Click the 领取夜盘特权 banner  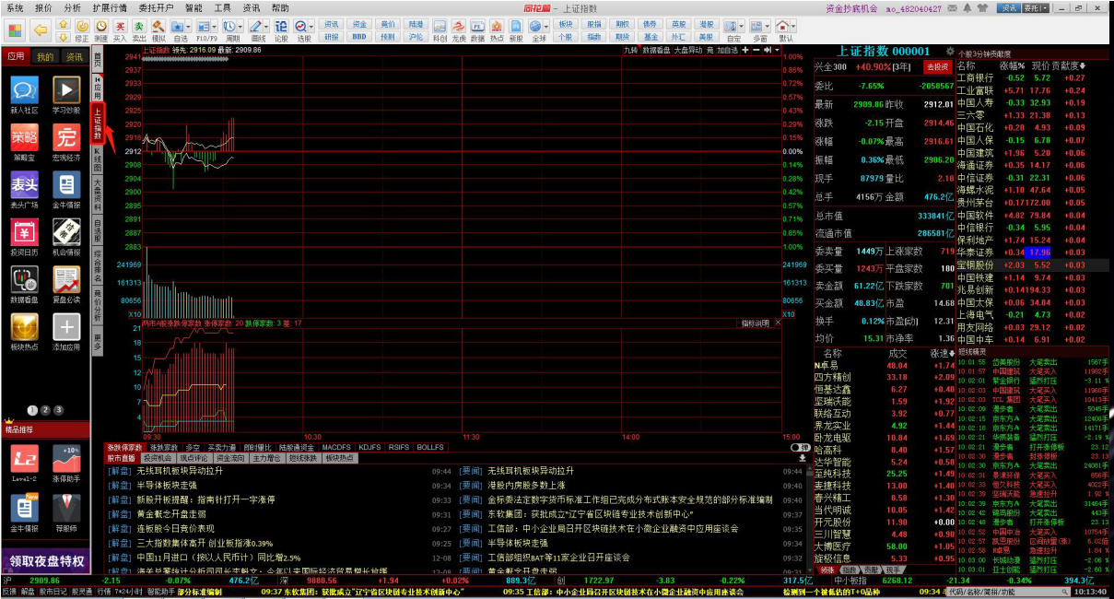pos(46,561)
